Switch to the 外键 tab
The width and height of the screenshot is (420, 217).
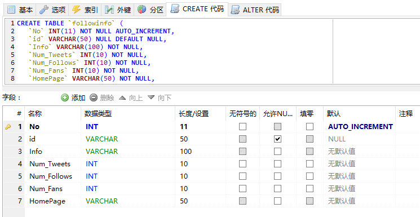pyautogui.click(x=118, y=10)
